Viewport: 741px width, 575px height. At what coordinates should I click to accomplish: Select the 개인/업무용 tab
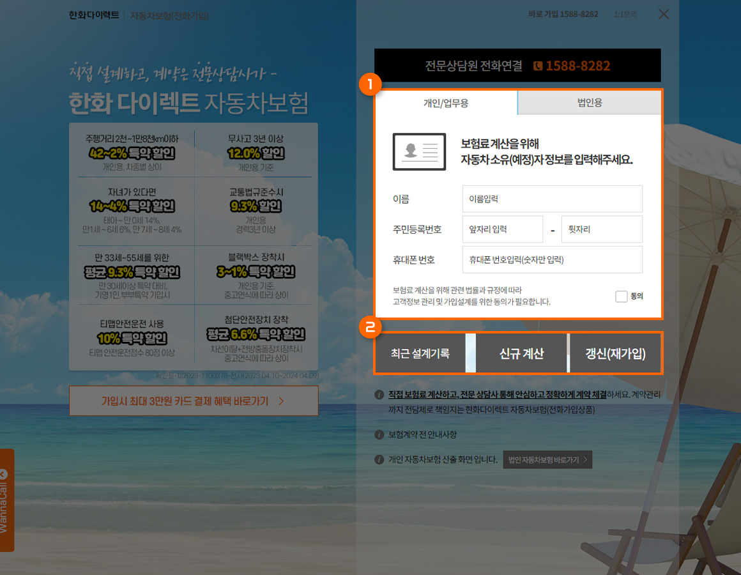tap(446, 103)
